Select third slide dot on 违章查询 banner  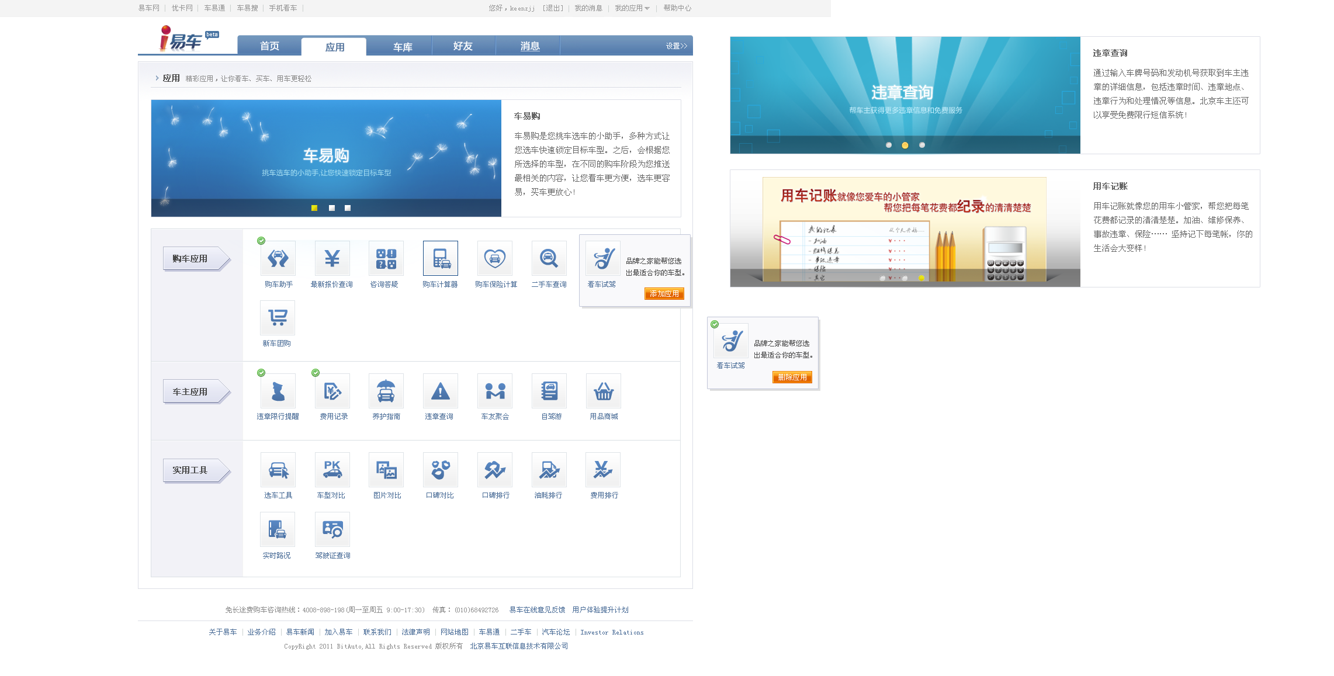coord(922,145)
